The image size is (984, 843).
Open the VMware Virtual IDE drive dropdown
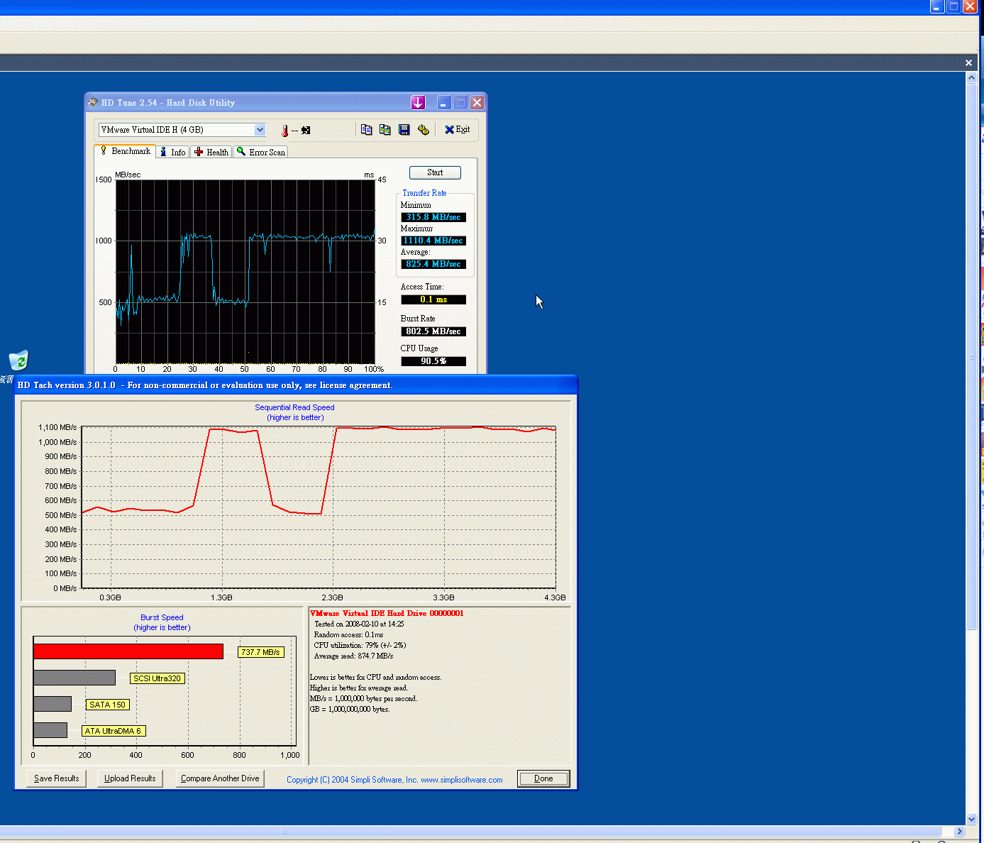pos(260,130)
